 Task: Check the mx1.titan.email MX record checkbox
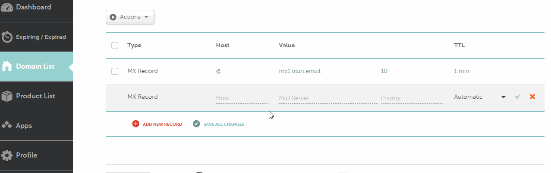click(115, 71)
